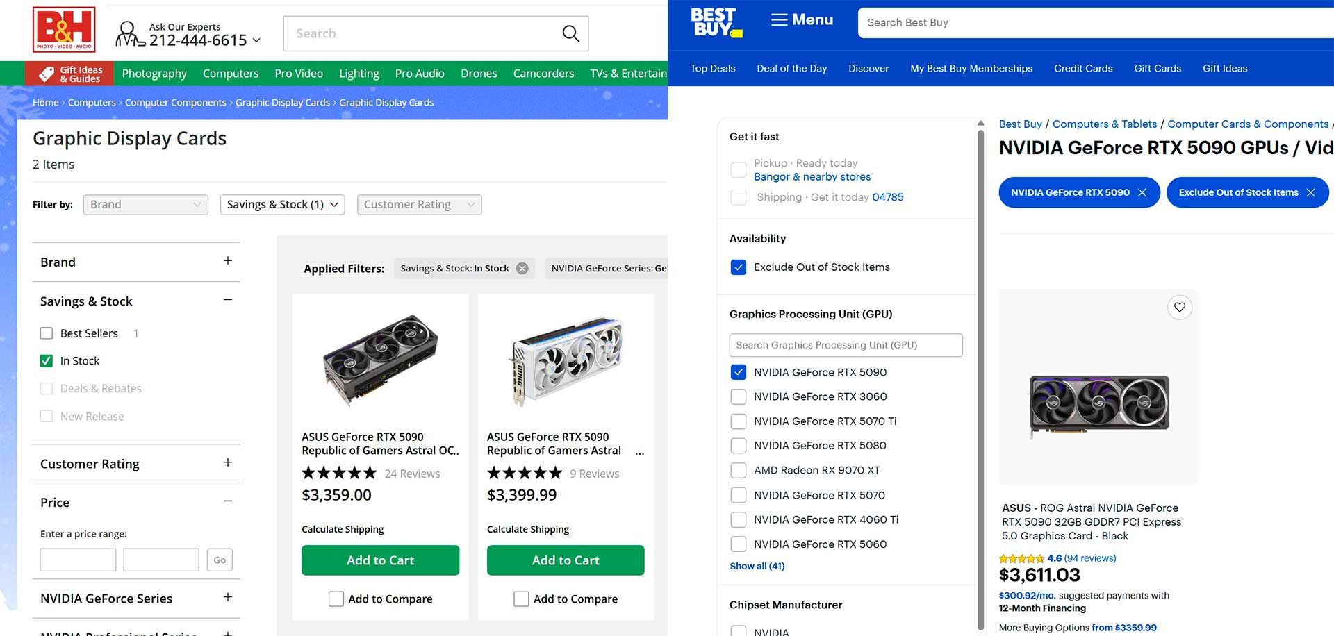Enable the NVIDIA GeForce RTX 5080 checkbox
Screen dimensions: 1334x636
point(739,446)
